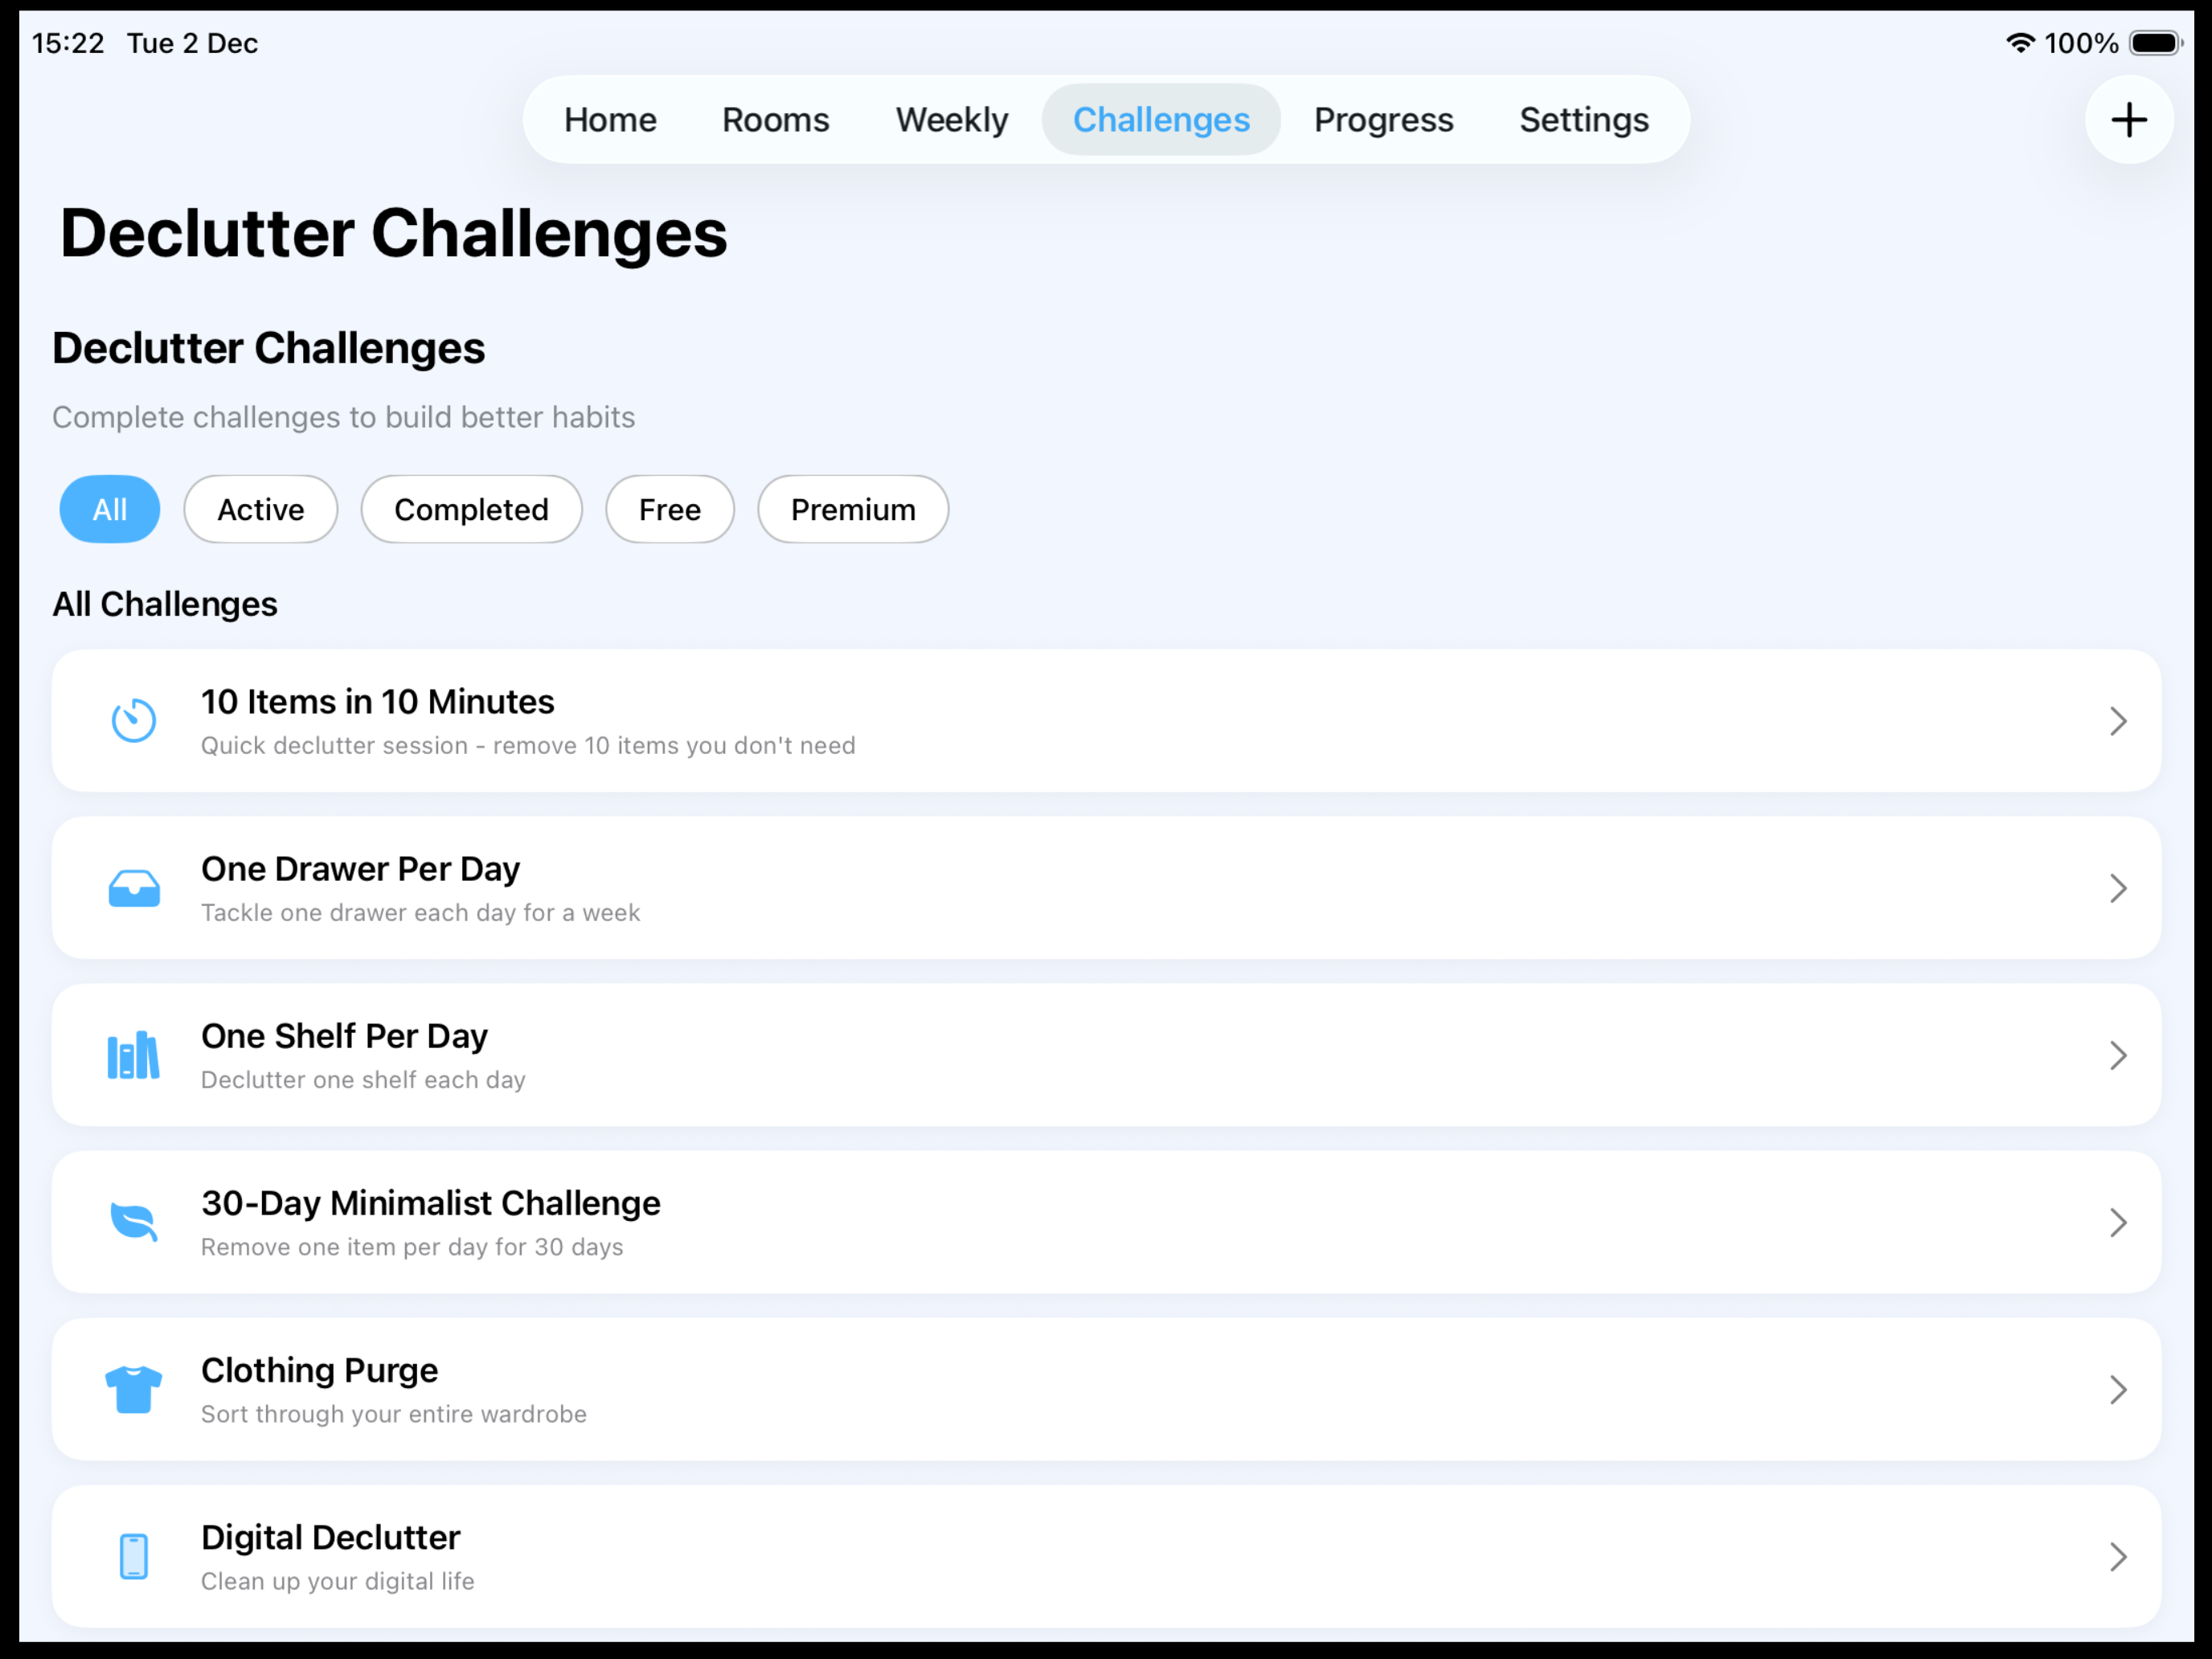The width and height of the screenshot is (2212, 1659).
Task: Open Clothing Purge title
Action: (x=320, y=1370)
